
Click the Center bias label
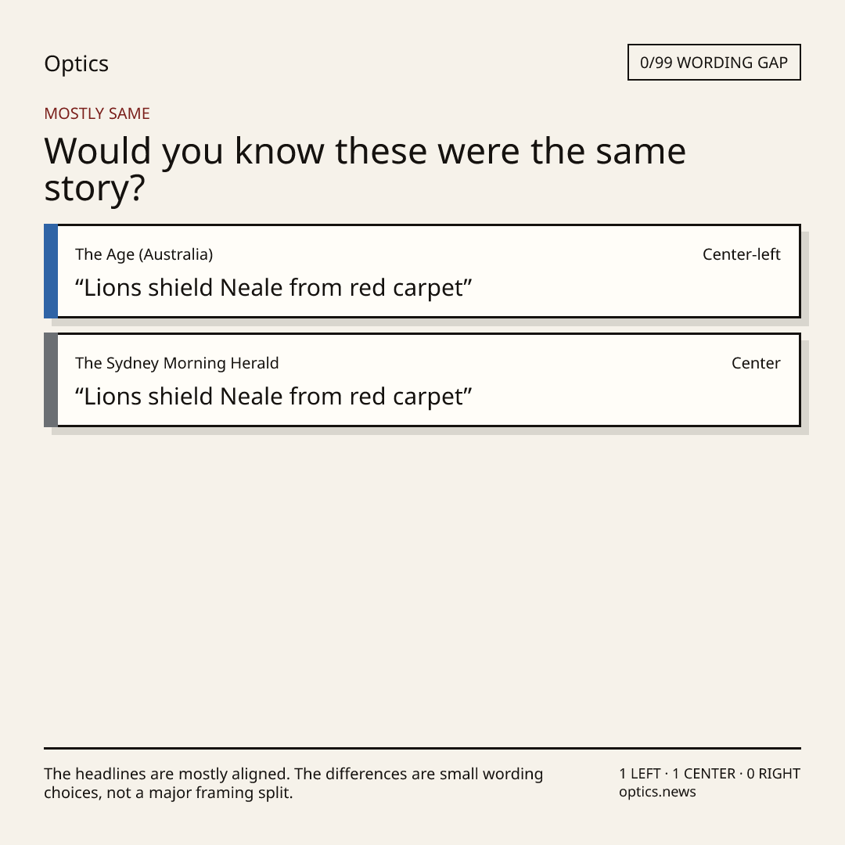point(756,363)
